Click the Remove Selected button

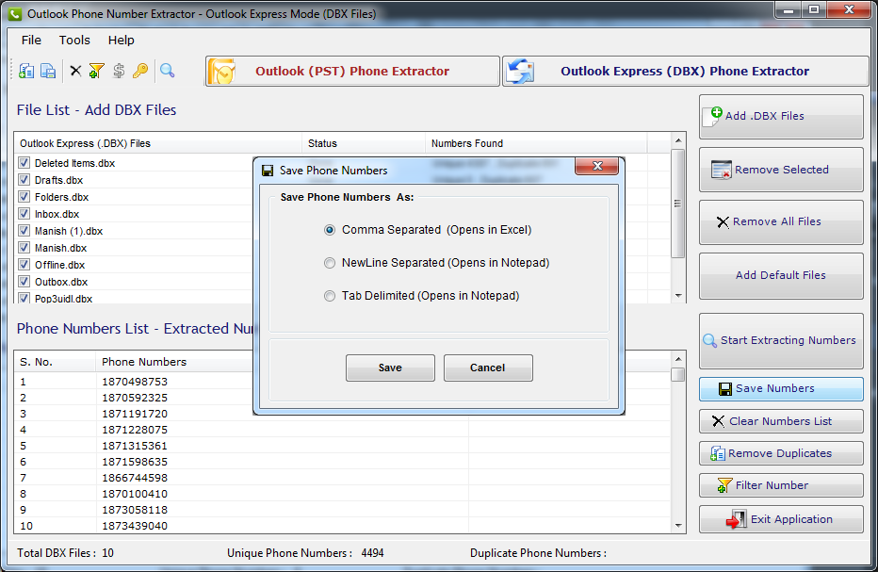tap(781, 170)
